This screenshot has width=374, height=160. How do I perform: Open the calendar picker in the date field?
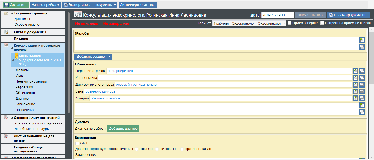291,15
